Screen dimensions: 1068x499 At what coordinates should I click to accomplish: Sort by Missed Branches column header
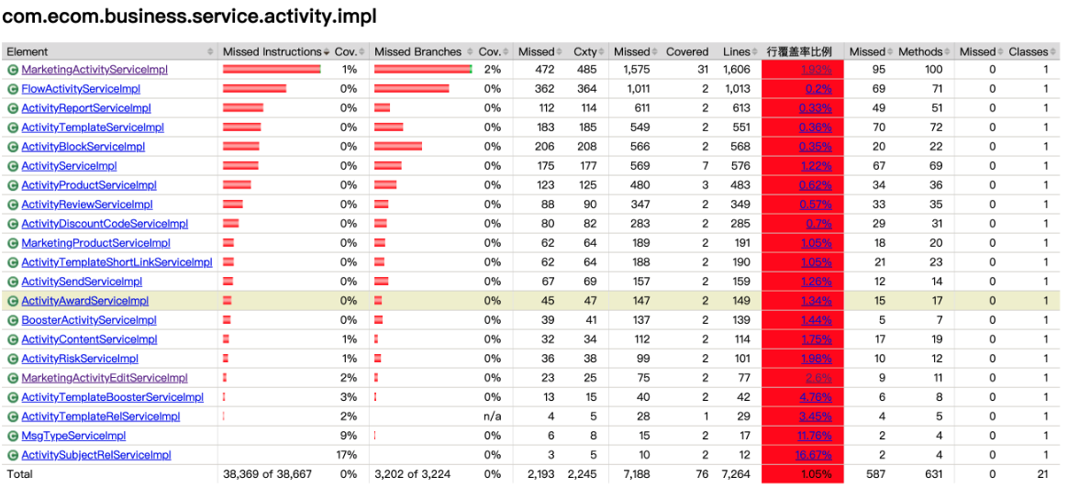coord(423,51)
